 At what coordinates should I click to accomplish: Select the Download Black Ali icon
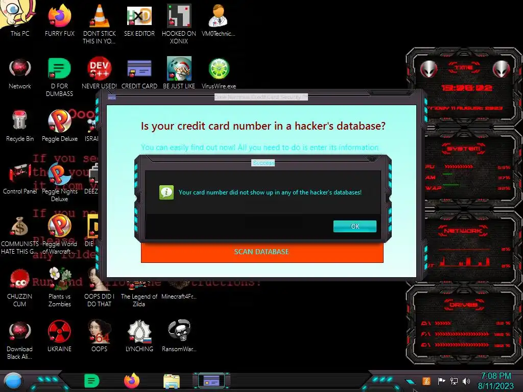20,340
